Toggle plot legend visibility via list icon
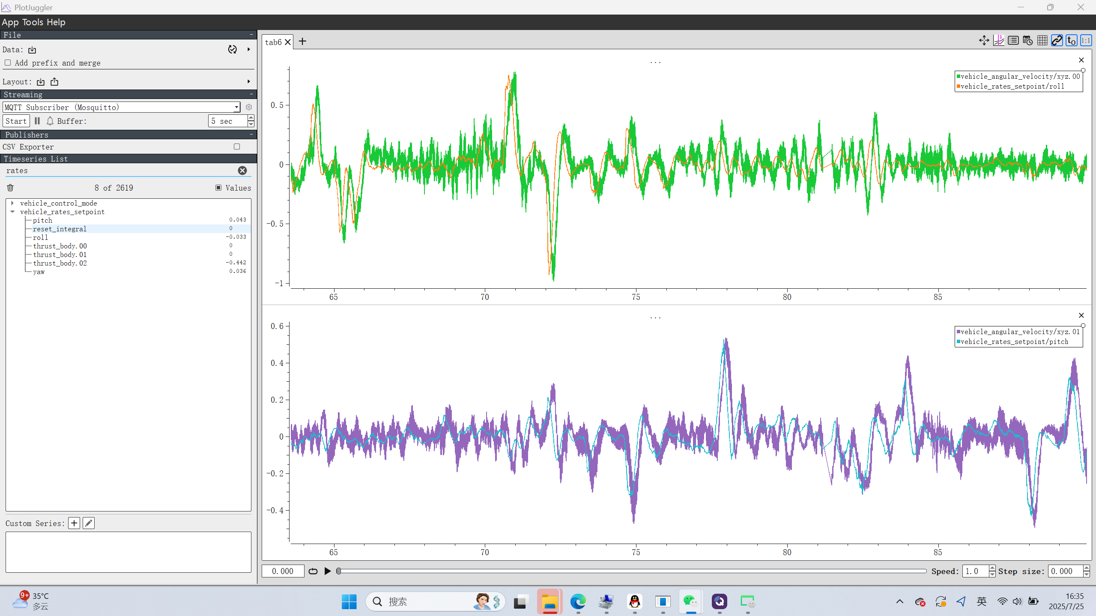This screenshot has width=1096, height=616. click(x=1013, y=41)
